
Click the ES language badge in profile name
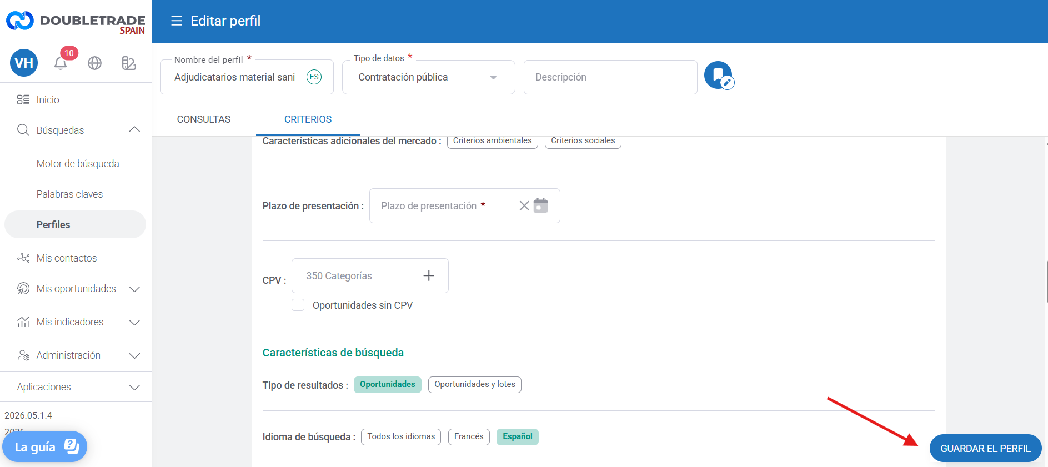click(314, 77)
